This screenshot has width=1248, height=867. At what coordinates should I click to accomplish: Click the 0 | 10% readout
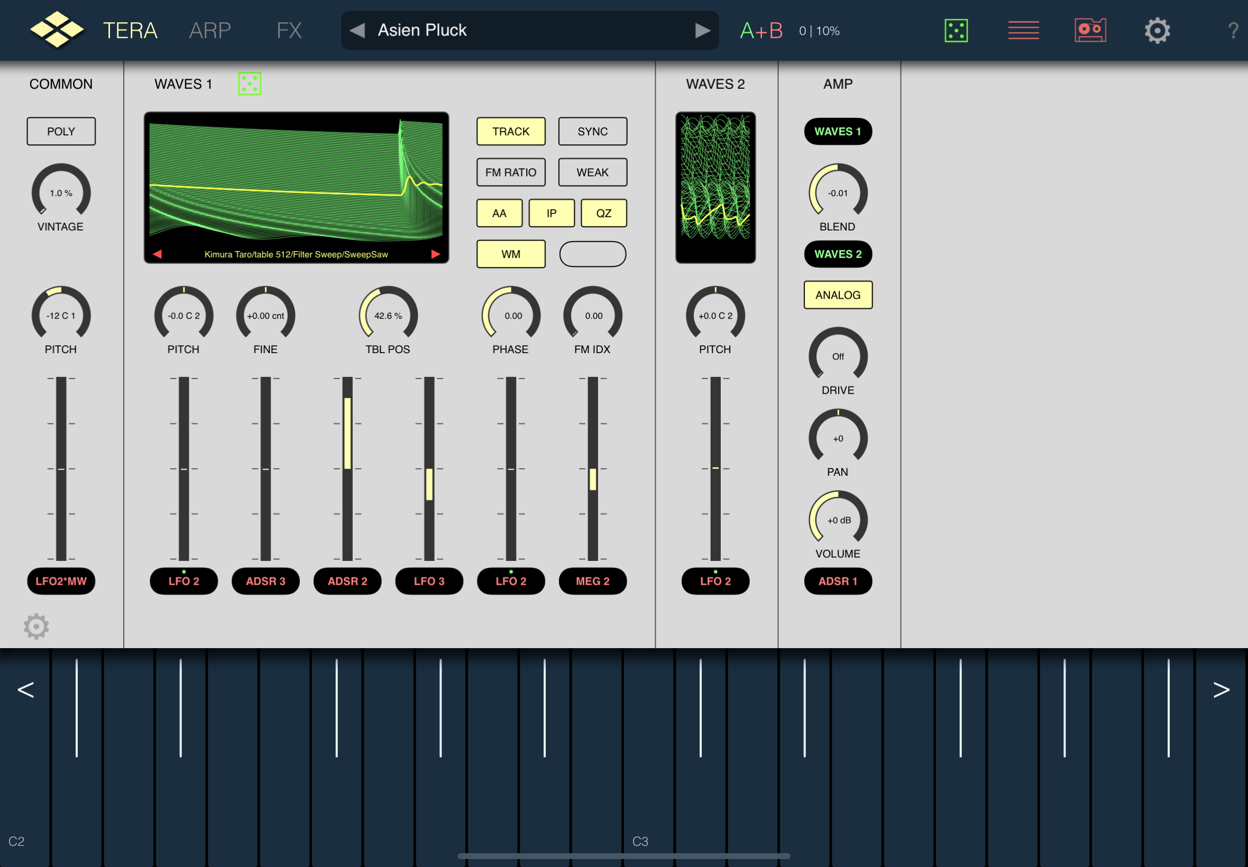coord(819,31)
